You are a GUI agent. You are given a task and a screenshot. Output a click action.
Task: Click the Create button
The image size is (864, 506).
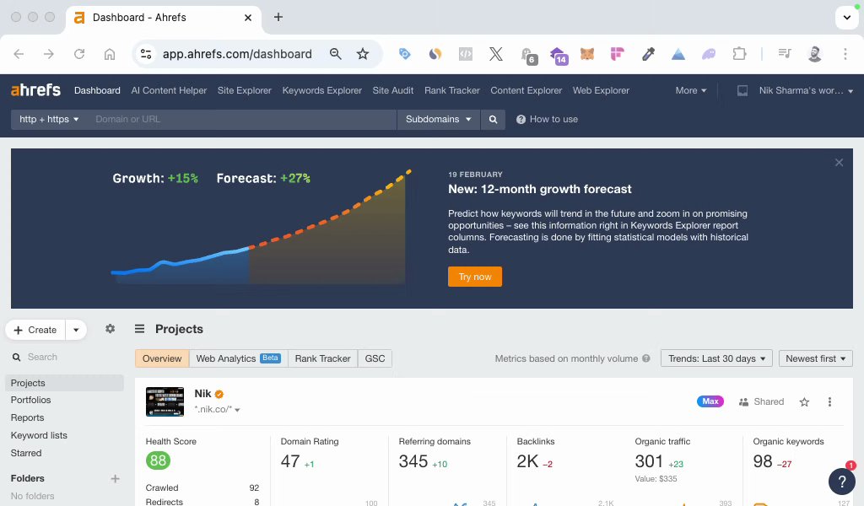pyautogui.click(x=35, y=330)
